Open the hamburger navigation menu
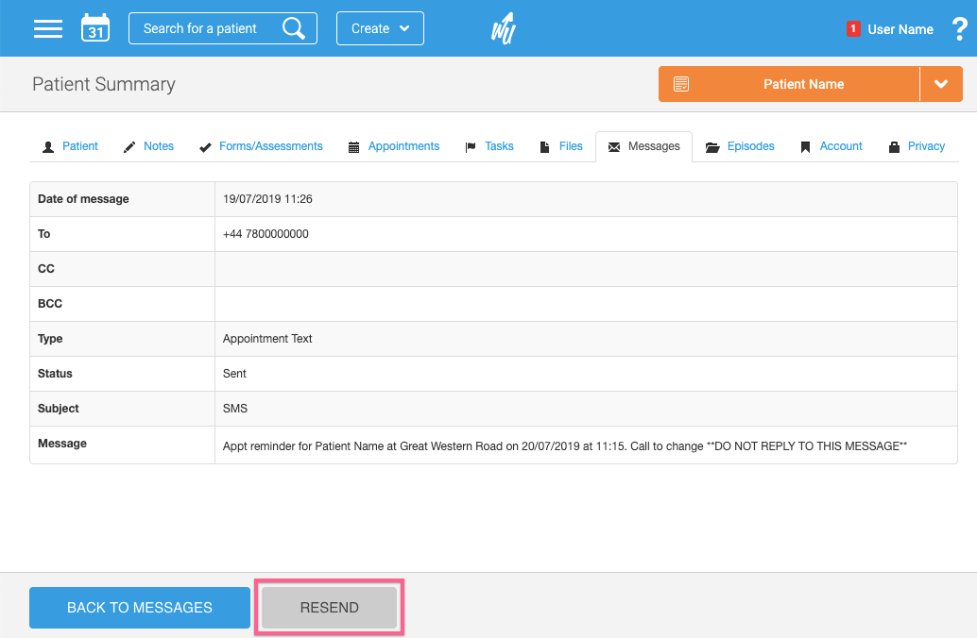This screenshot has height=638, width=977. click(x=48, y=28)
